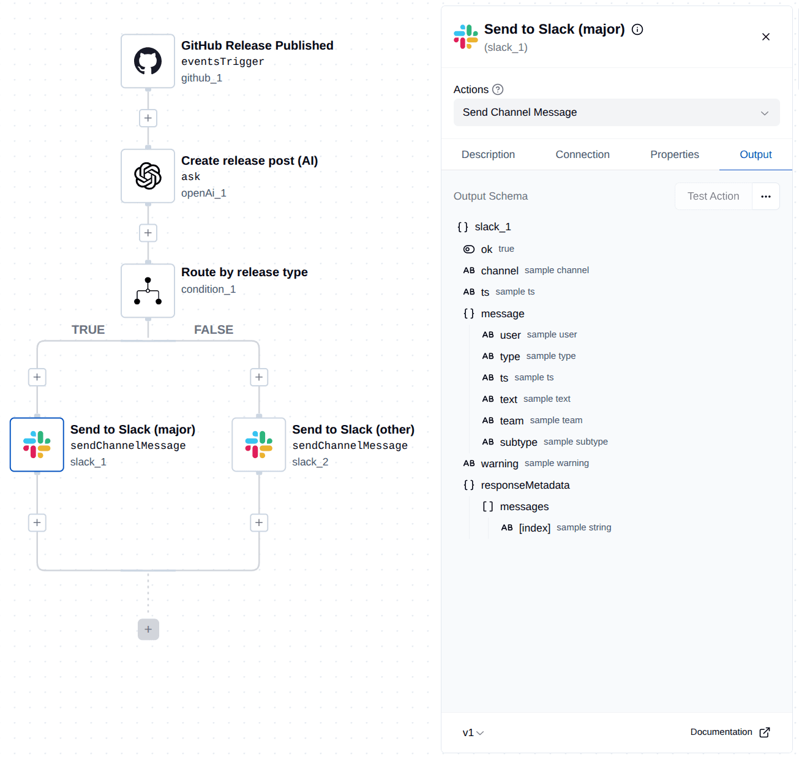
Task: Click the Documentation external link icon
Action: pos(764,732)
